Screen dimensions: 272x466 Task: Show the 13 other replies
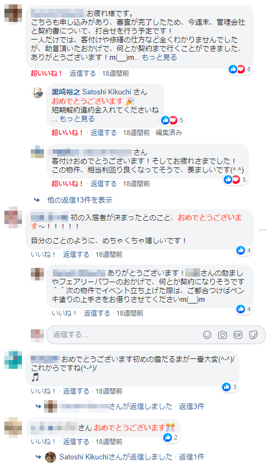(80, 200)
